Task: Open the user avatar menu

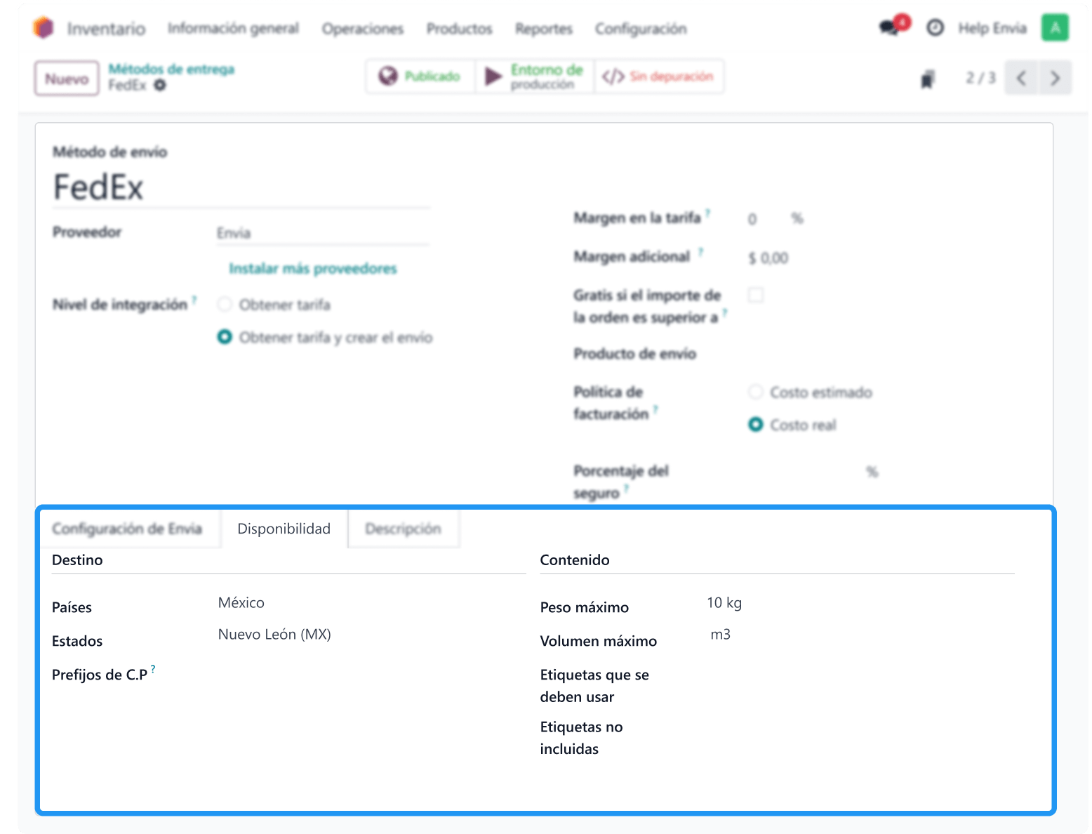Action: [1055, 28]
